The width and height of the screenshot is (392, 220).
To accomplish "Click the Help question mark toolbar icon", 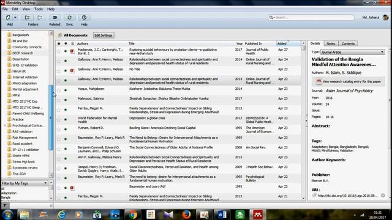I will [x=84, y=18].
